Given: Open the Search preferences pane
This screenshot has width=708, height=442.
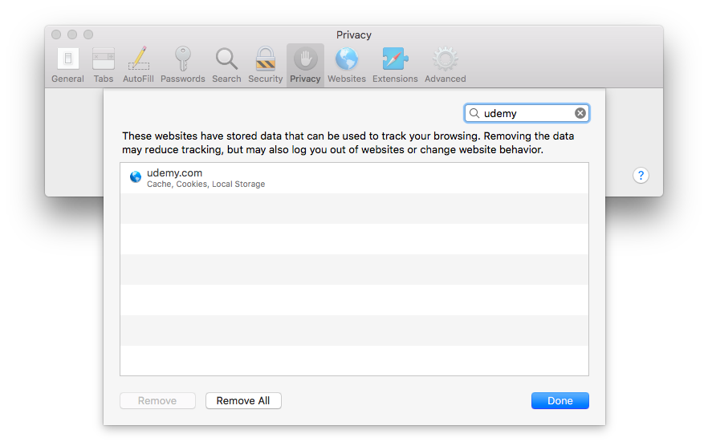Looking at the screenshot, I should pos(226,65).
